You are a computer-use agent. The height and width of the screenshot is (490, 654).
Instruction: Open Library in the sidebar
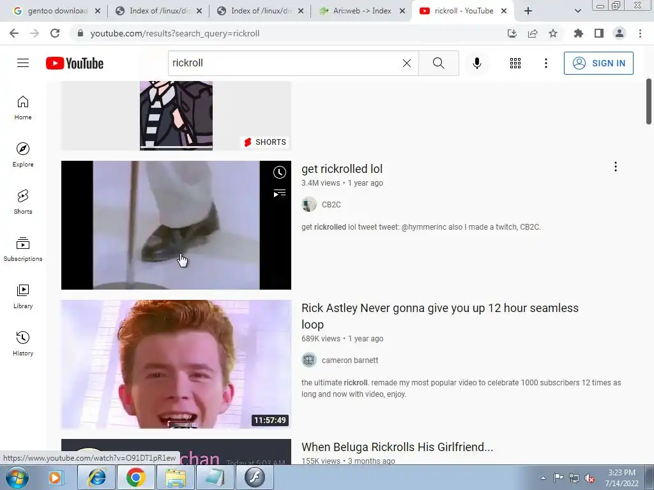tap(23, 296)
